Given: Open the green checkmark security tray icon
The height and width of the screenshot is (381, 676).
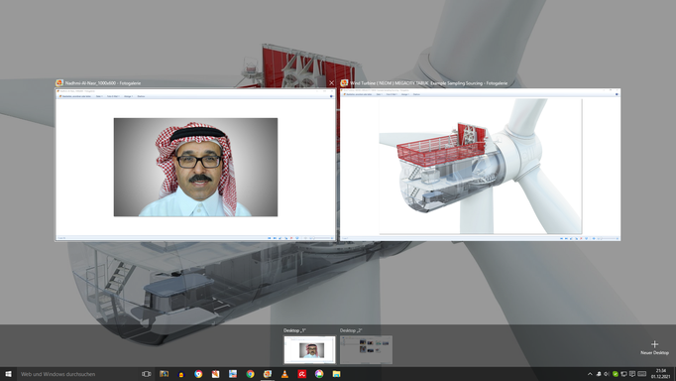Looking at the screenshot, I should [616, 374].
